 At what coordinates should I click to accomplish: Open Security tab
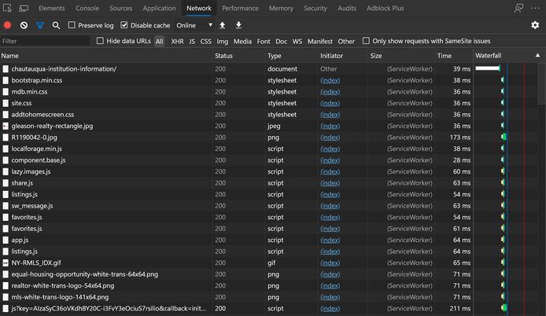(315, 8)
